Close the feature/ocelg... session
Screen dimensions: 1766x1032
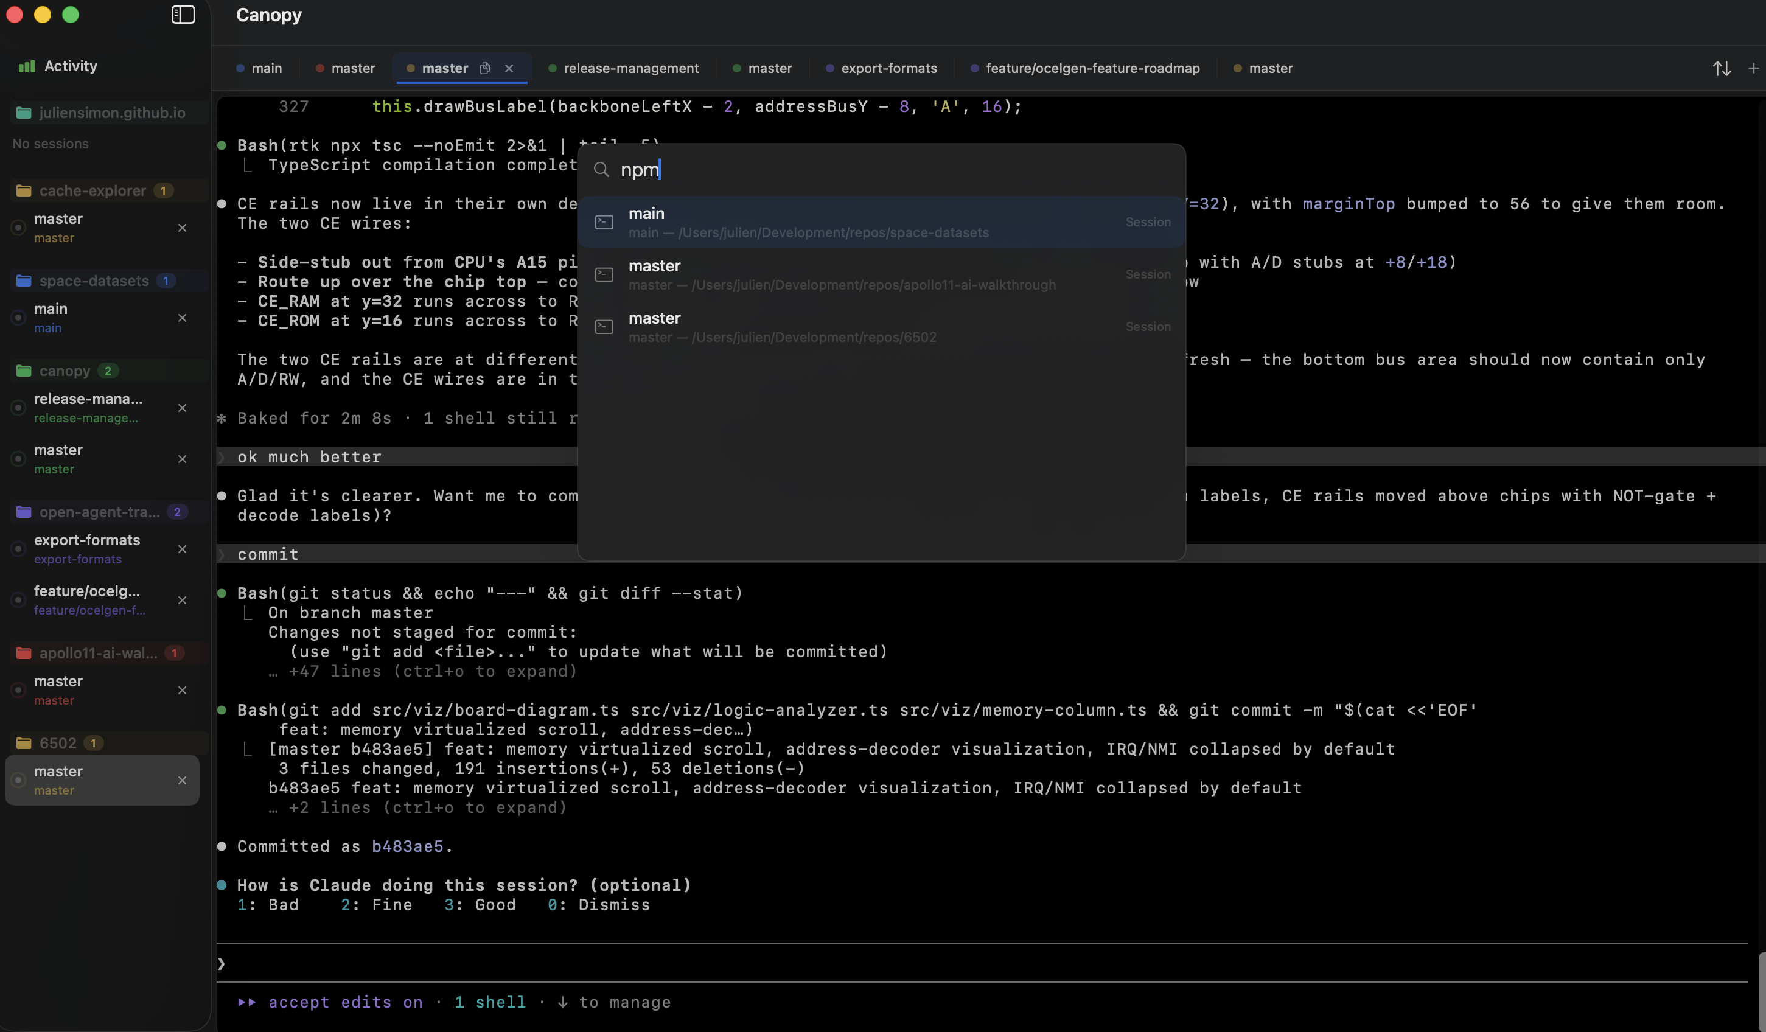(182, 601)
